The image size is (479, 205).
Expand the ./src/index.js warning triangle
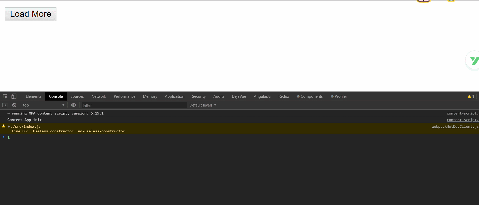(9, 127)
